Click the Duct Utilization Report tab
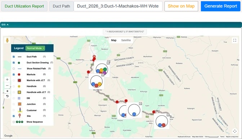Screen dimensions: 242x139 [x=24, y=6]
